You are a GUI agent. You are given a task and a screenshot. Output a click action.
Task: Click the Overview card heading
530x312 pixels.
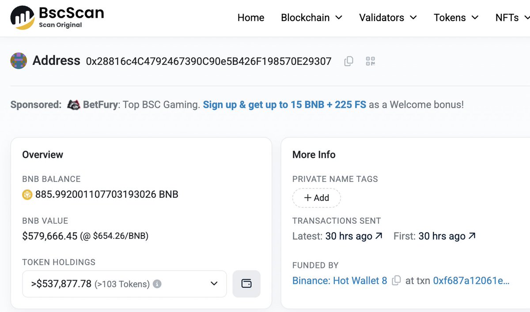click(x=43, y=154)
